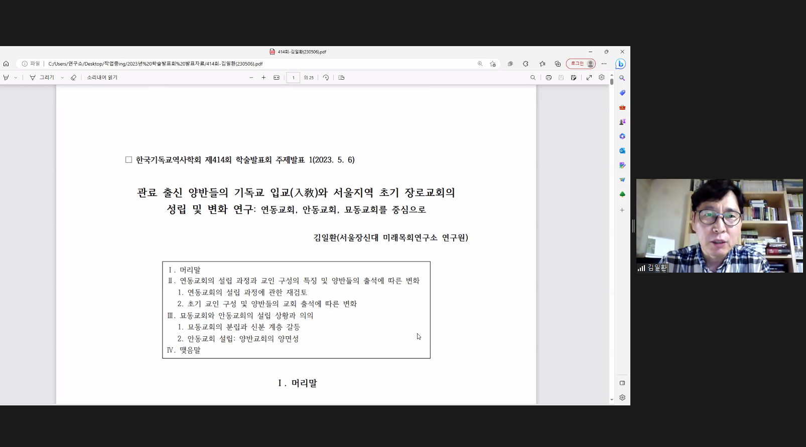Open PDF toolbar settings gear
806x447 pixels.
(602, 77)
